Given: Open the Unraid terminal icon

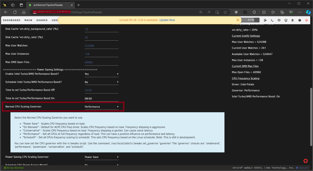Looking at the screenshot, I should 272,20.
